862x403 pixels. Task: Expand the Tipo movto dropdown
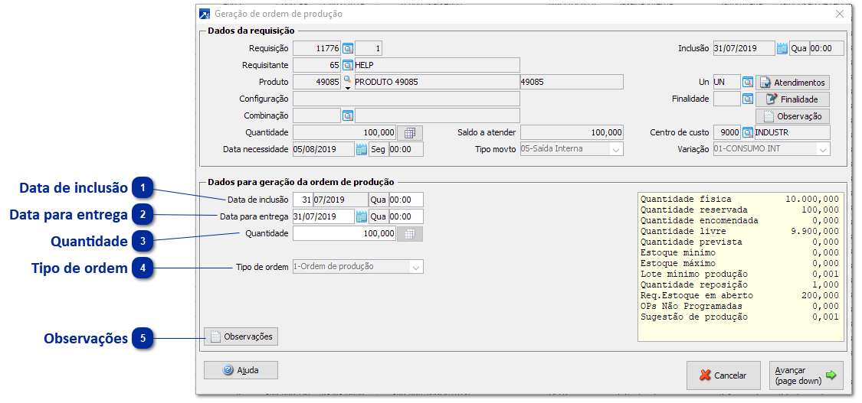(x=616, y=149)
